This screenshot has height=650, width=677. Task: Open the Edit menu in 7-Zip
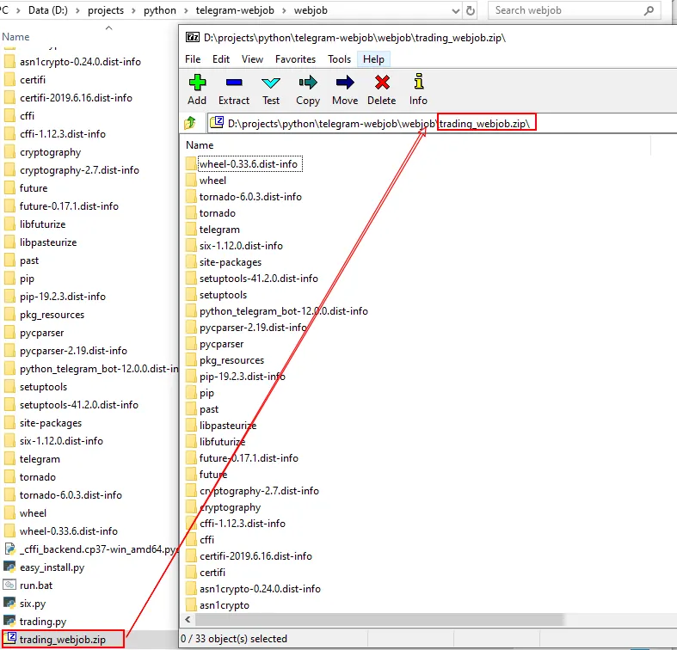pyautogui.click(x=220, y=59)
